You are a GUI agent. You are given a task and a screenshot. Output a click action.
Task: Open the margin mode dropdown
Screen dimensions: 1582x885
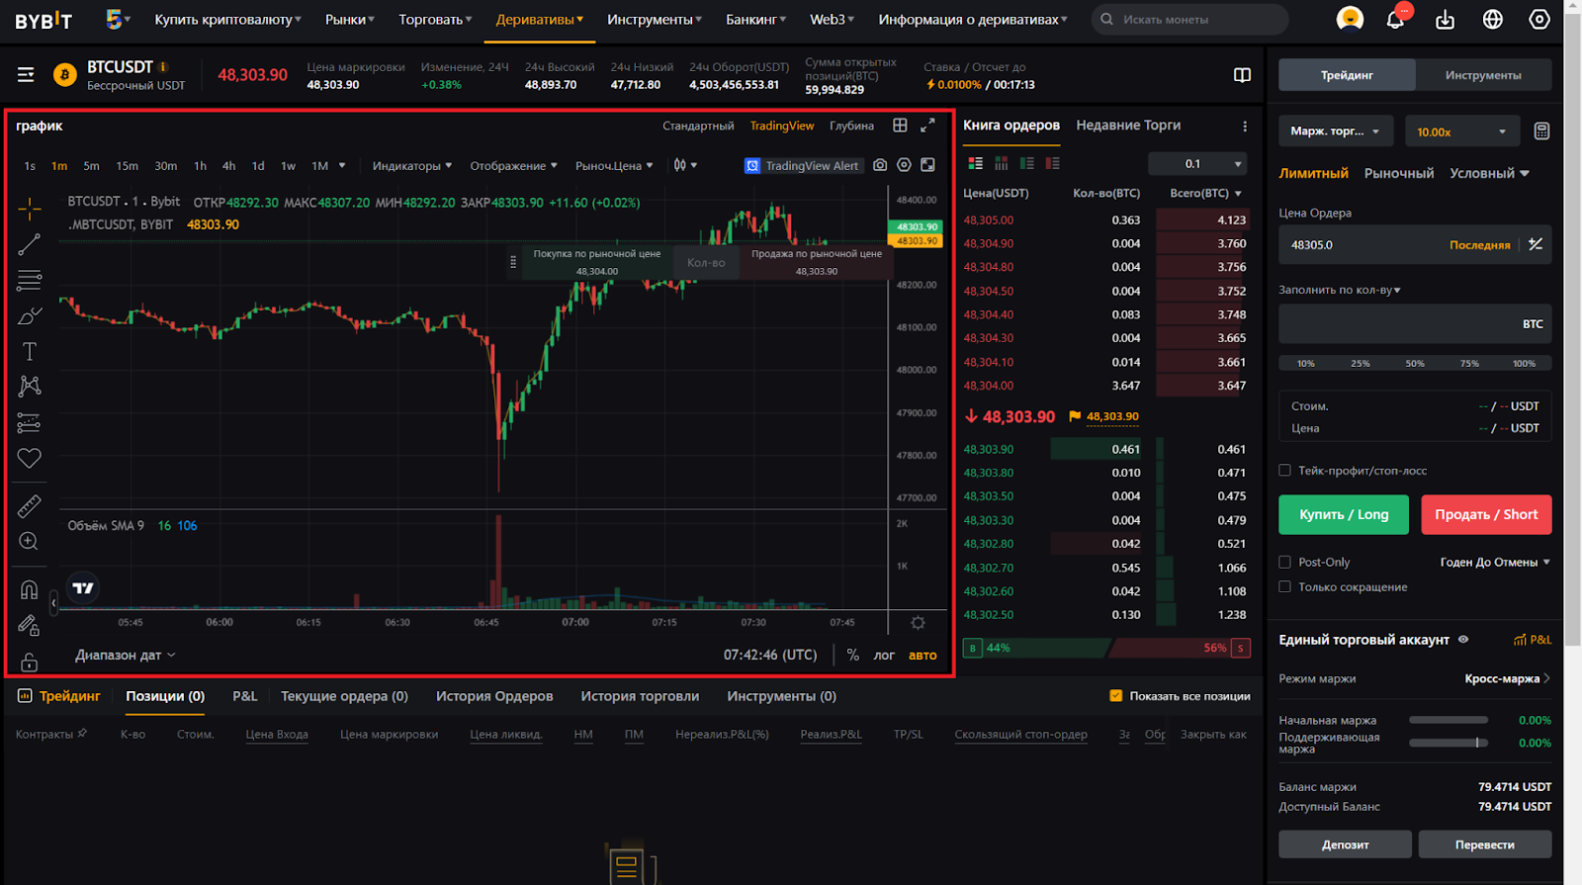point(1335,132)
